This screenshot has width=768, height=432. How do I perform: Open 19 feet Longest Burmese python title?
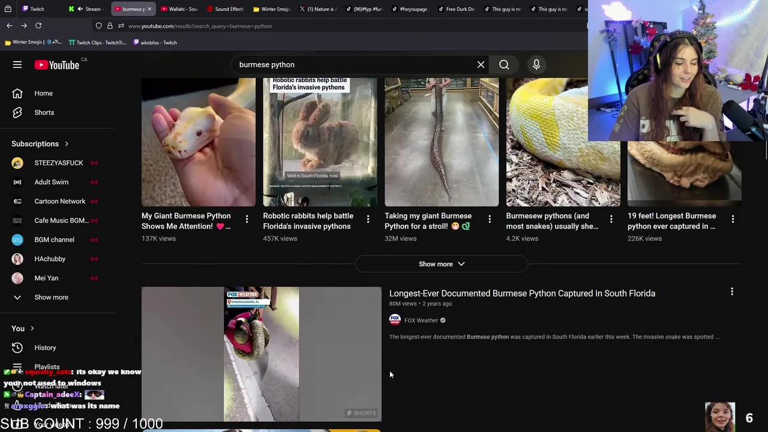tap(672, 221)
